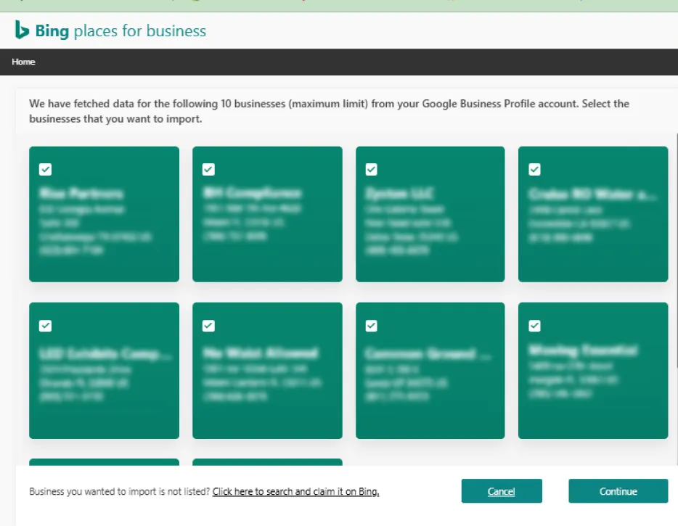Select the partially visible bottom-left business card
The width and height of the screenshot is (678, 526).
[x=104, y=462]
